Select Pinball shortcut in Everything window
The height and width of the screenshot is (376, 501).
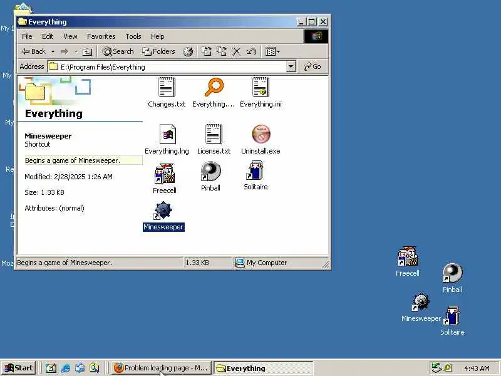click(x=210, y=177)
